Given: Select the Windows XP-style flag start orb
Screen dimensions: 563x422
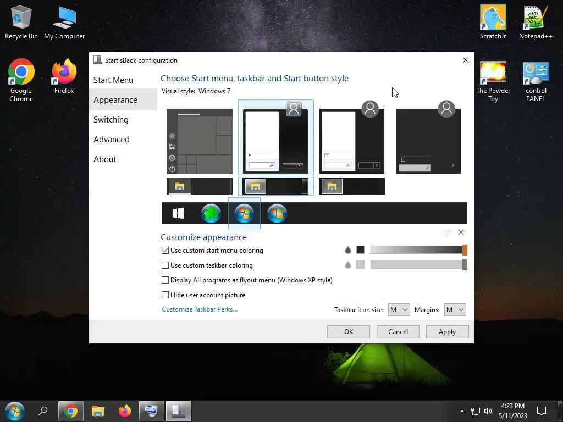Looking at the screenshot, I should click(277, 214).
